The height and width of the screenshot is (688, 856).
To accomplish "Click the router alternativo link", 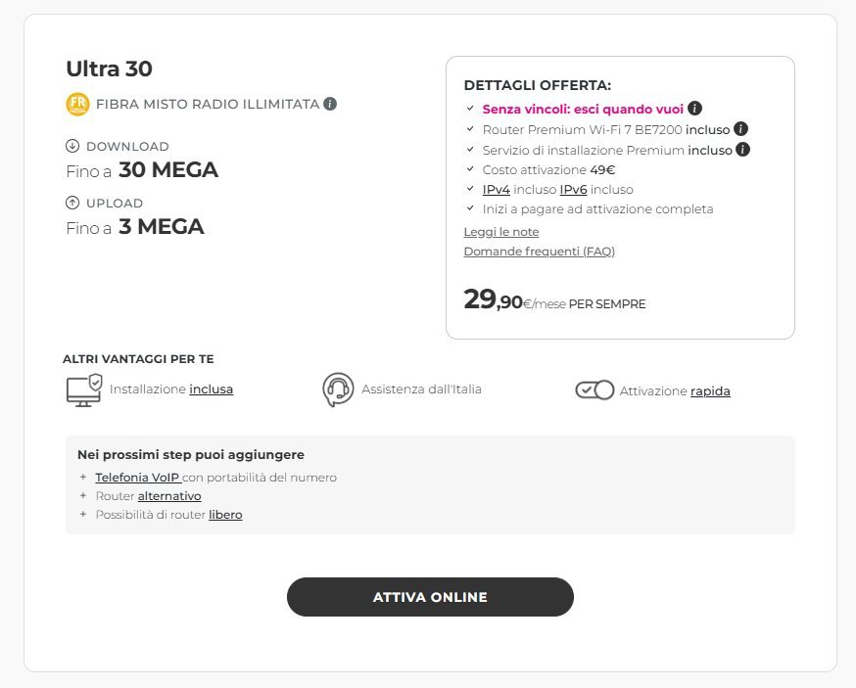I will click(169, 496).
